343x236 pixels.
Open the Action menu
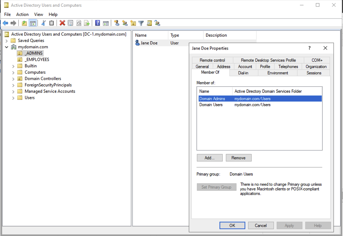(22, 14)
